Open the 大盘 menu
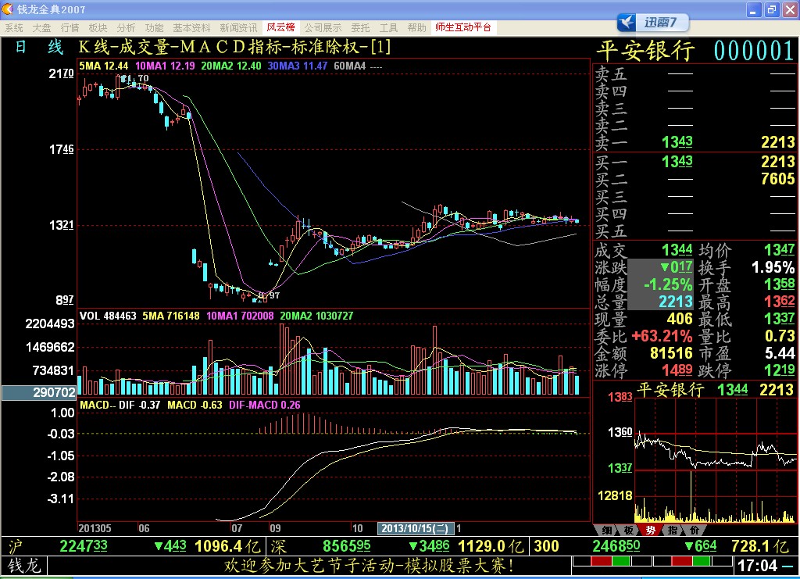 [x=42, y=27]
